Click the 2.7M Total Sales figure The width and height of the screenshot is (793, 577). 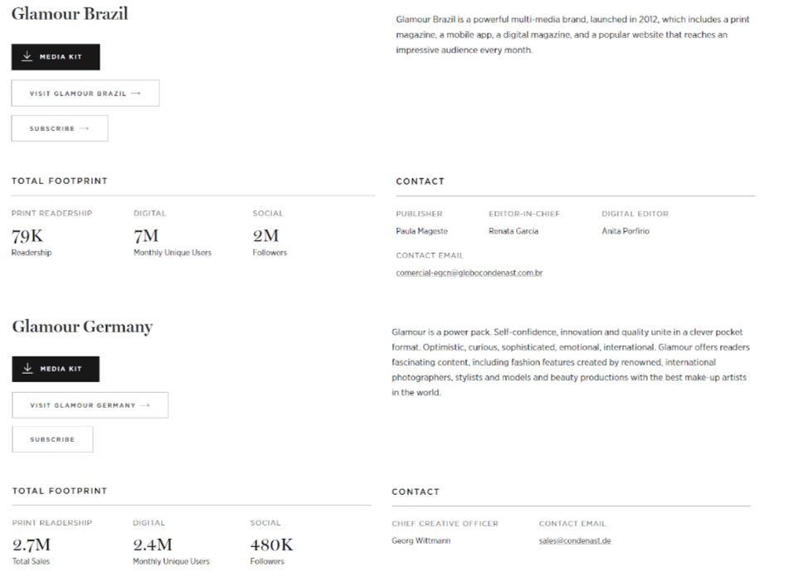click(x=32, y=545)
